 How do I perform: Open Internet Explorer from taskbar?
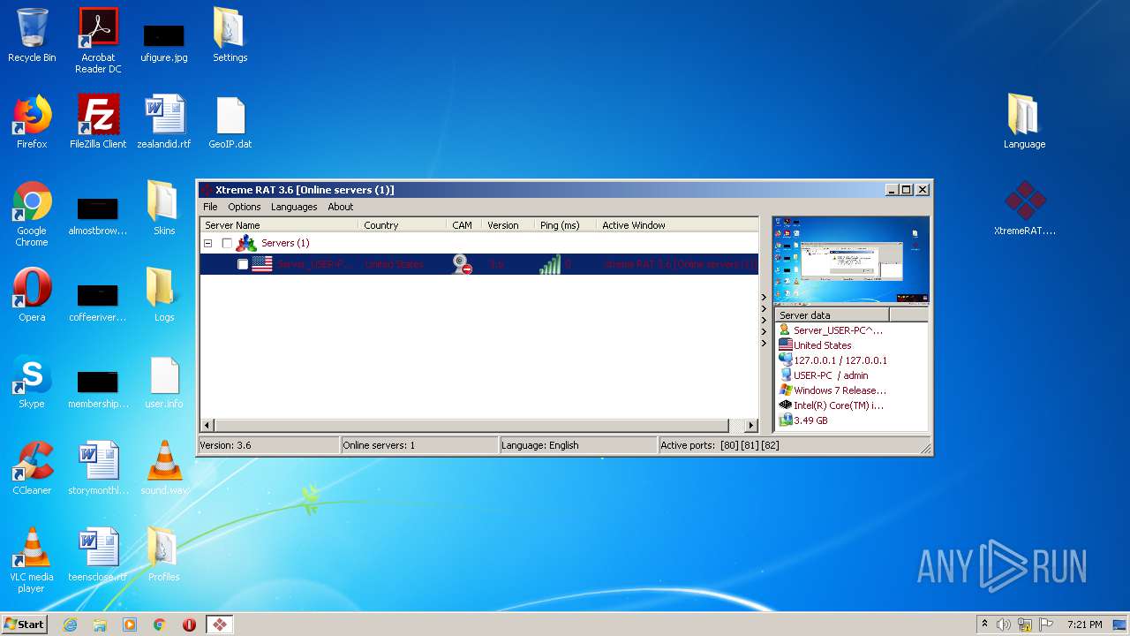click(x=70, y=625)
